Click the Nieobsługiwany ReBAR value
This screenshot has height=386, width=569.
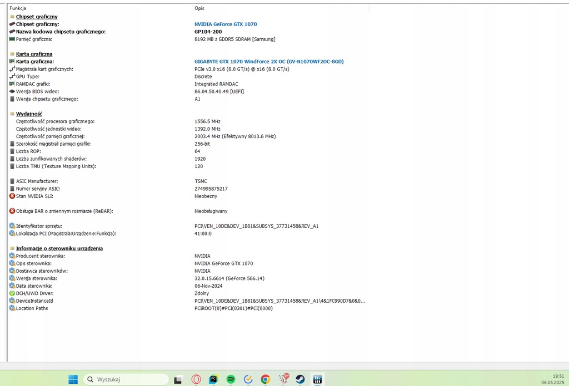pyautogui.click(x=211, y=211)
